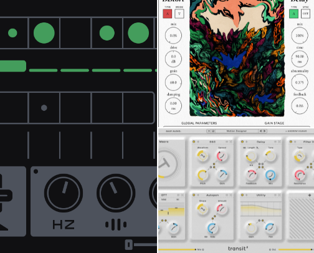Click the HZ knob in dark sequencer
Screen dimensions: 314x253
click(x=64, y=193)
